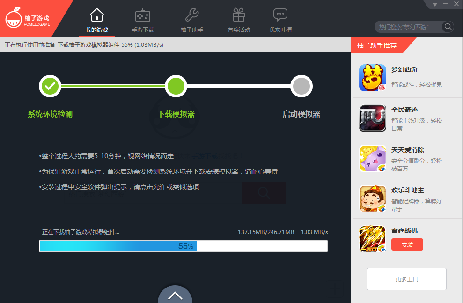Click the 全民奇迹 MU game icon

click(x=373, y=118)
